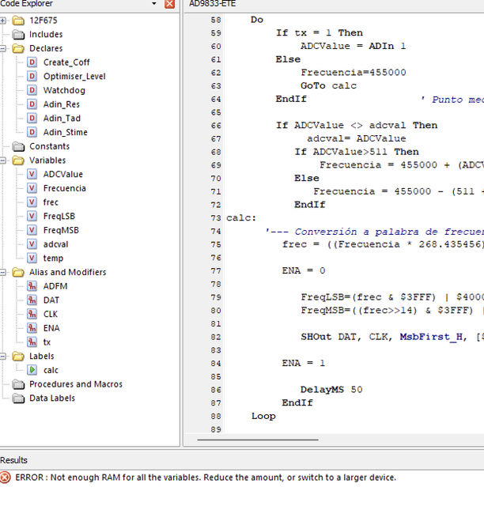Click the red error icon in Results

coord(6,478)
